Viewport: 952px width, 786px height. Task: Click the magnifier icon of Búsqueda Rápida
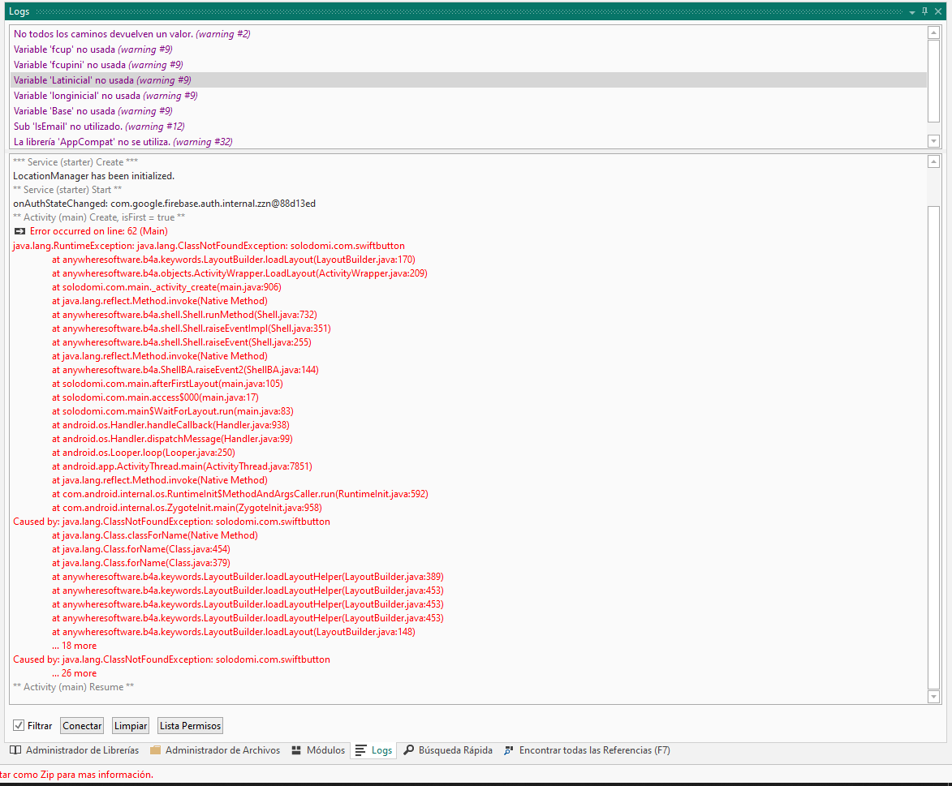(x=409, y=750)
